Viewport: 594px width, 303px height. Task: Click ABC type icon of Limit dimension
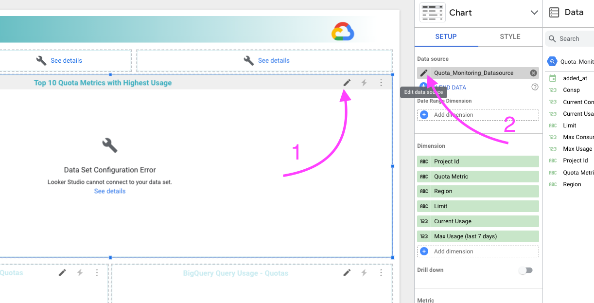click(x=424, y=206)
